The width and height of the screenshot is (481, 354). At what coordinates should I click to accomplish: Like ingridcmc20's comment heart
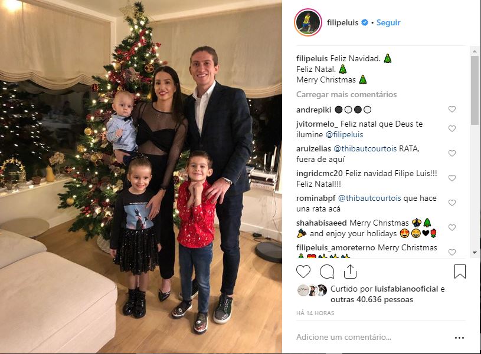452,178
